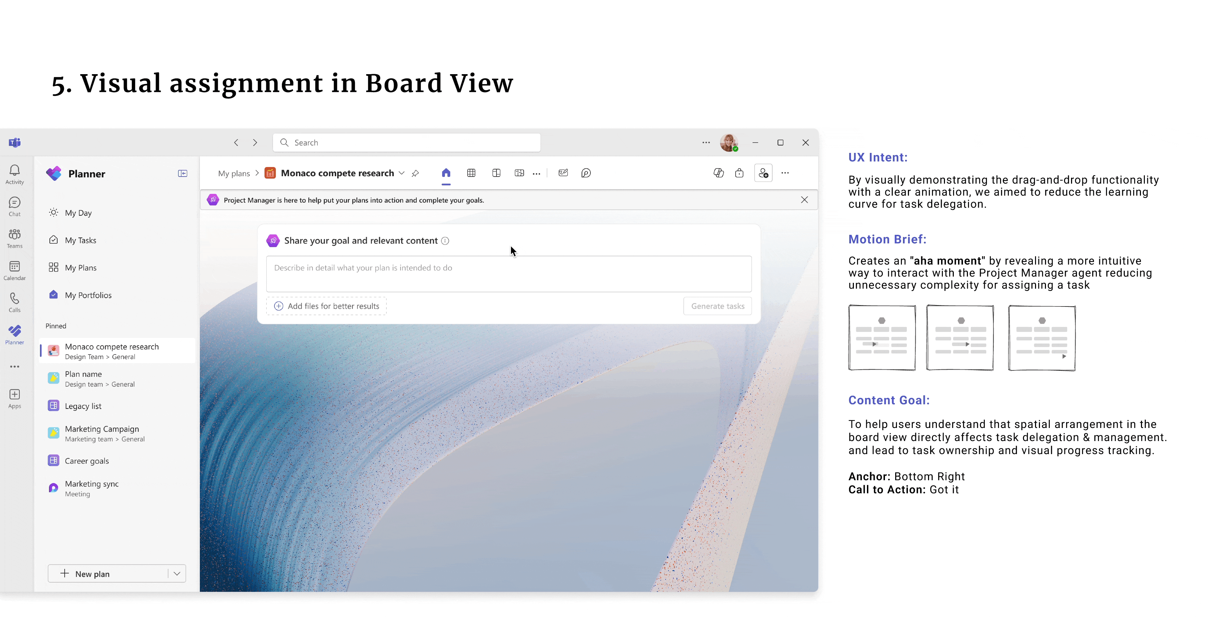The image size is (1219, 619).
Task: Open Calendar in the left app rail
Action: pos(15,271)
